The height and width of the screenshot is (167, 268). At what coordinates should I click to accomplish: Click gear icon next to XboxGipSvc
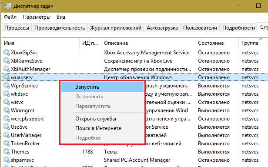click(7, 52)
